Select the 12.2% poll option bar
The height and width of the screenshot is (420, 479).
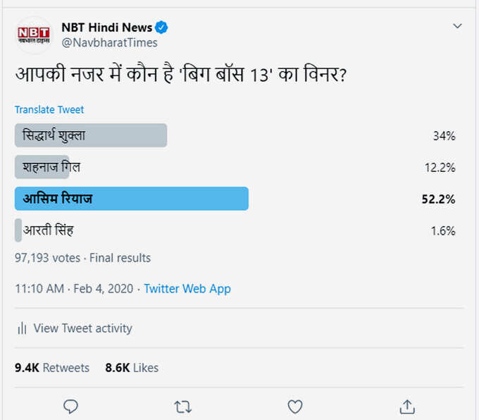pos(42,167)
